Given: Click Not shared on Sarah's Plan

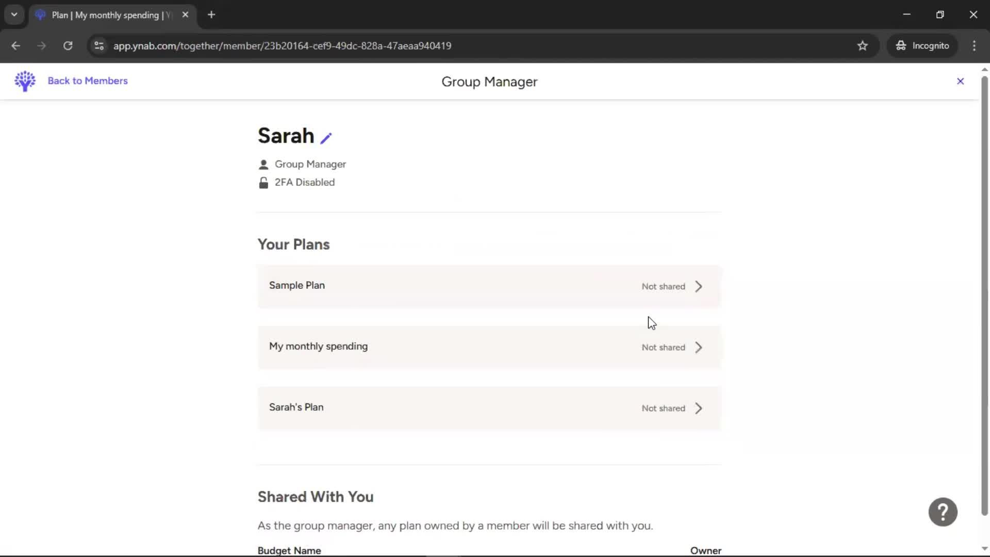Looking at the screenshot, I should (663, 408).
